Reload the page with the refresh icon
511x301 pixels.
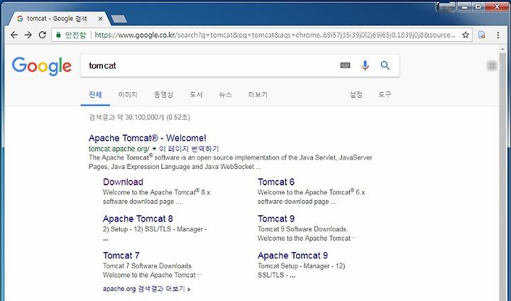tap(43, 35)
